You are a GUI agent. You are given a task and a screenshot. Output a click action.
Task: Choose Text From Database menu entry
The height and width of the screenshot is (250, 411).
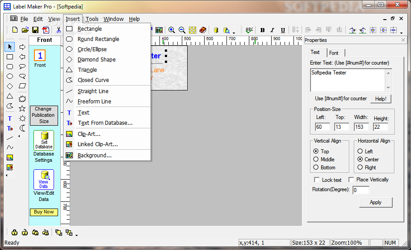pos(107,123)
